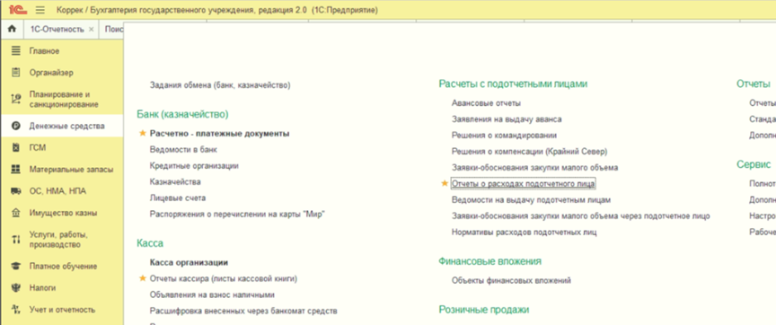
Task: Click the ОС, НМА, НПА truck icon
Action: (16, 191)
